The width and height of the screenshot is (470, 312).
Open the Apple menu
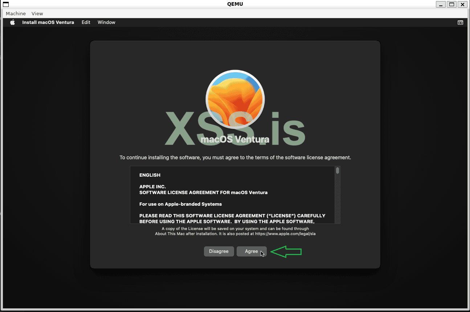(12, 22)
